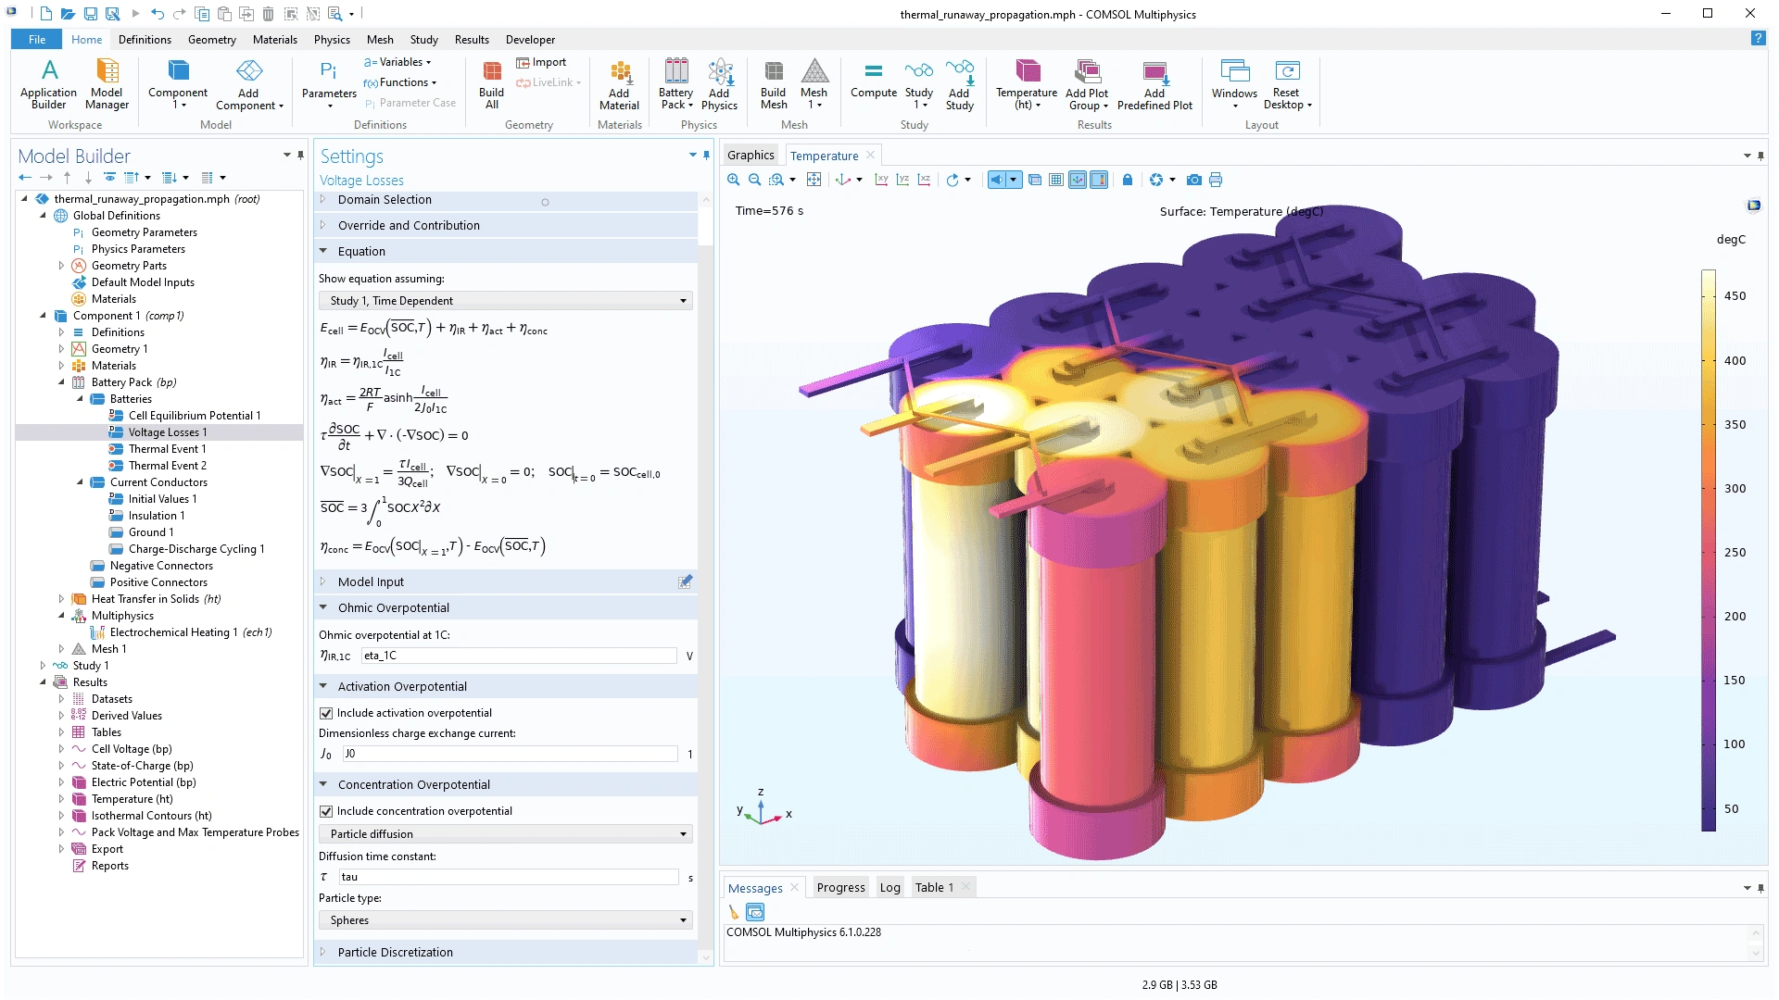
Task: Click the temperature color legend bar
Action: 1708,550
